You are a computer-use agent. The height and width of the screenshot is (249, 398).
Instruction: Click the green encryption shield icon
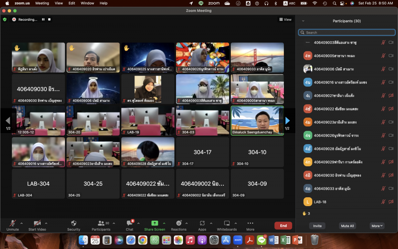click(5, 19)
